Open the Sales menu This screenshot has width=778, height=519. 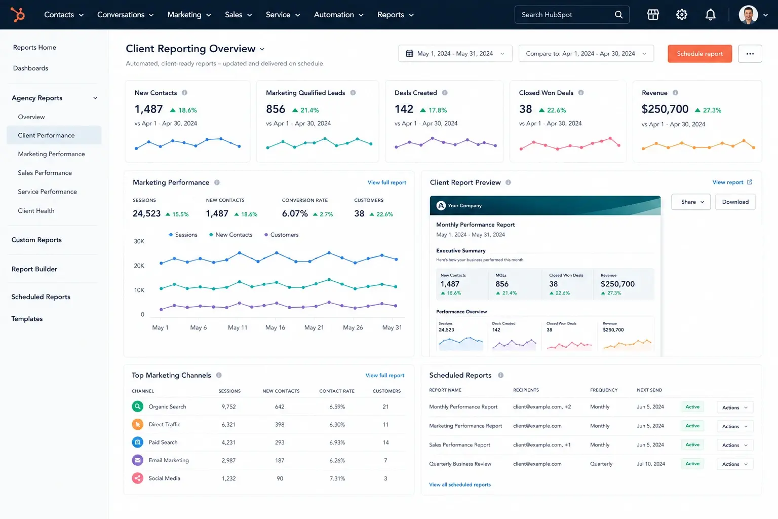239,15
